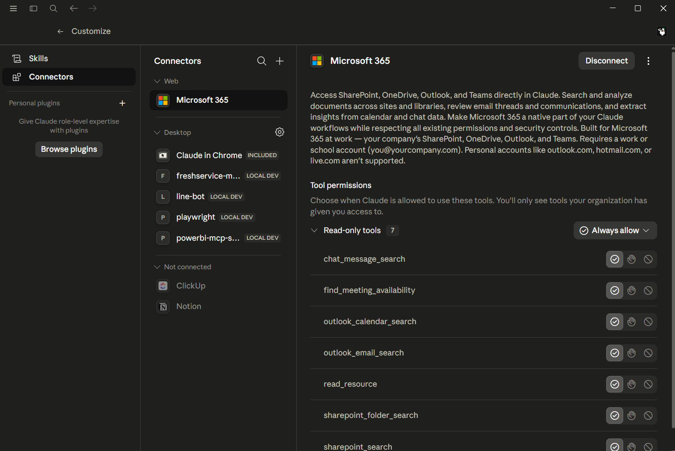The height and width of the screenshot is (451, 675).
Task: Navigate forward with the top arrow
Action: point(92,8)
